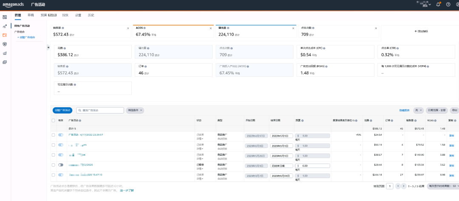Viewport: 459px width, 201px height.
Task: Focus the 查找广告活动 search field
Action: [x=100, y=110]
